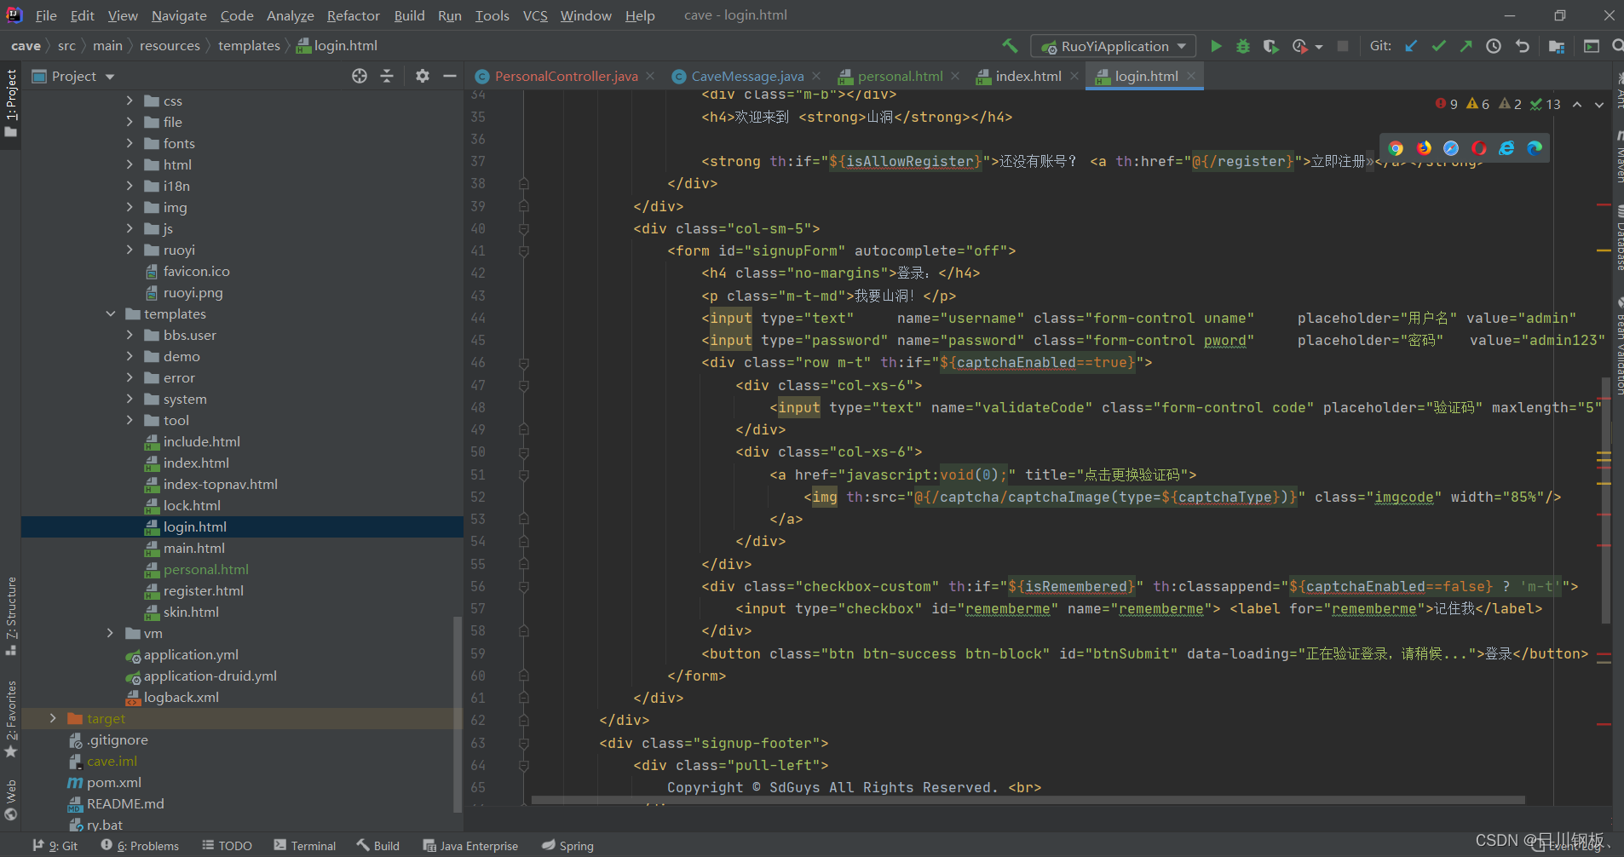Viewport: 1624px width, 857px height.
Task: Preview page in Edge browser
Action: click(x=1535, y=148)
